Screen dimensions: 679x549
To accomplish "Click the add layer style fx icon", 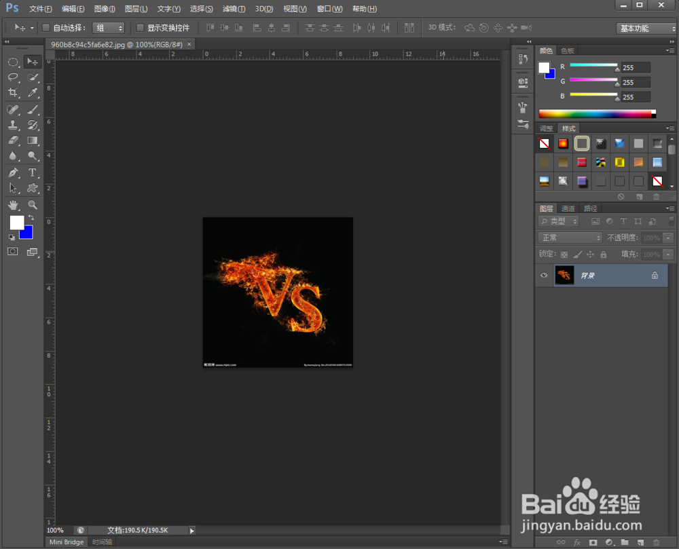I will [576, 542].
